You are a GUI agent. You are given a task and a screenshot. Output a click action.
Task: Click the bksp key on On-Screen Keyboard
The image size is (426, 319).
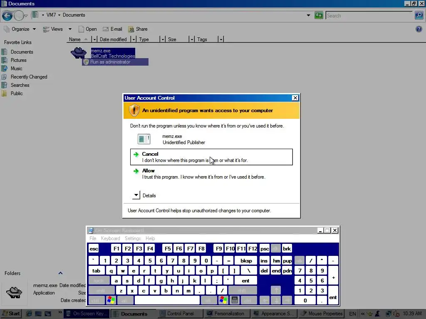pyautogui.click(x=246, y=261)
